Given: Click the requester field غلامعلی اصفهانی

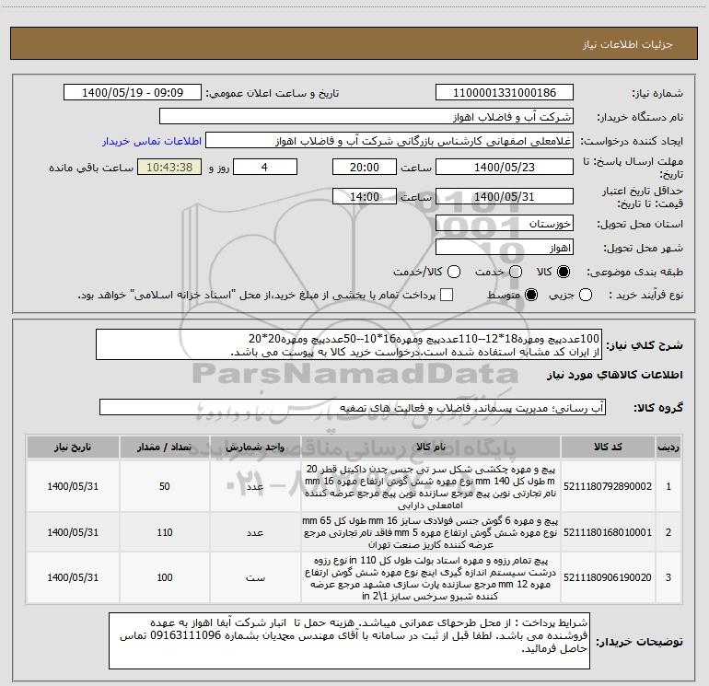Looking at the screenshot, I should tap(389, 141).
